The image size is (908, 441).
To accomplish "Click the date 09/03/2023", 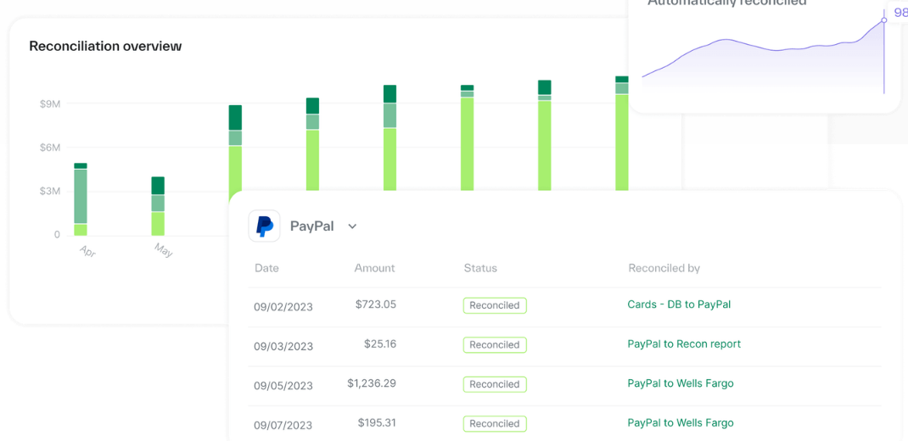I will tap(283, 346).
